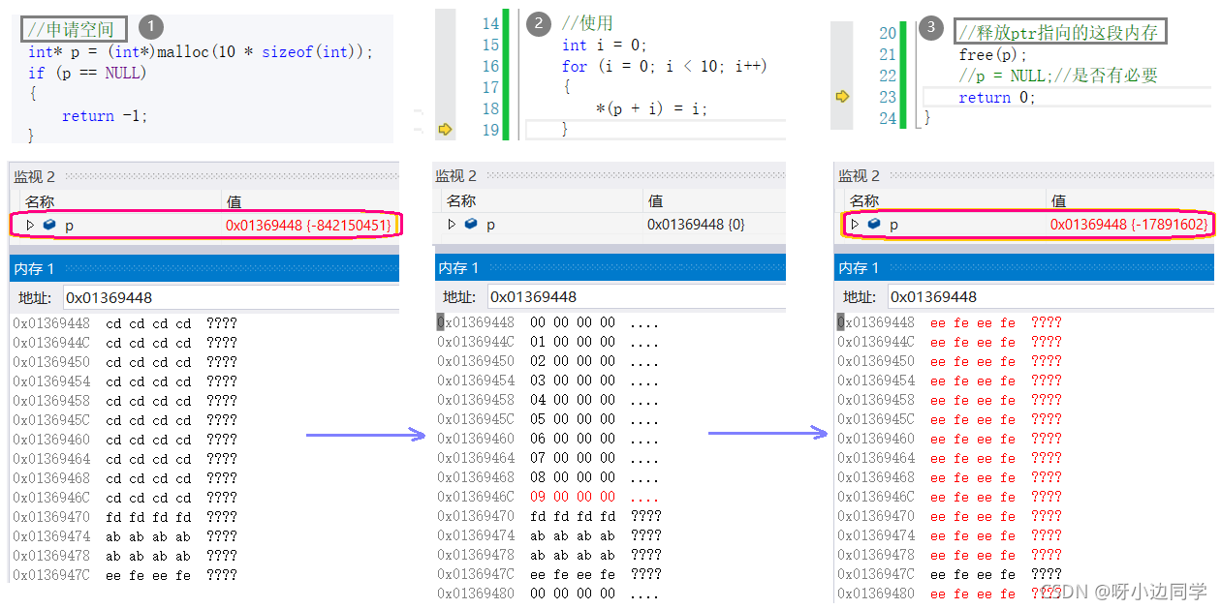Image resolution: width=1221 pixels, height=609 pixels.
Task: Select the 内存 1 title bar above the 00 00 rows
Action: pos(610,268)
